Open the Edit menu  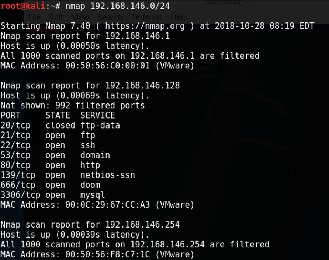pos(56,17)
